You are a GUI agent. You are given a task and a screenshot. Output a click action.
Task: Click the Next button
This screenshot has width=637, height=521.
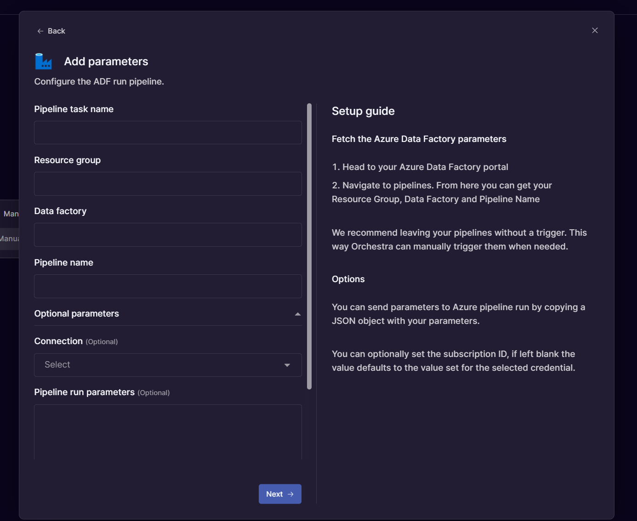click(x=280, y=494)
